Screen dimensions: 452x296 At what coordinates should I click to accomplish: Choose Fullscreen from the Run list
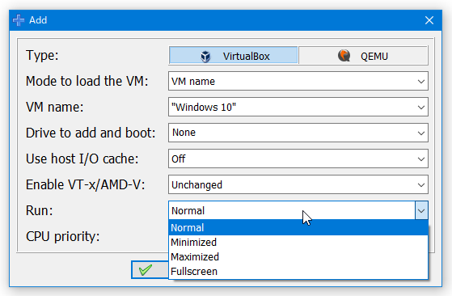coord(298,272)
